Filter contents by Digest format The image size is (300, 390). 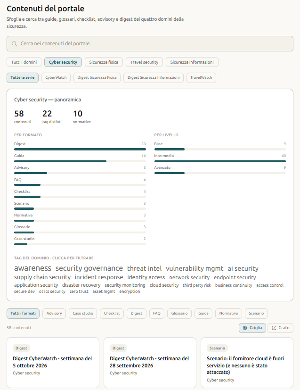[137, 314]
